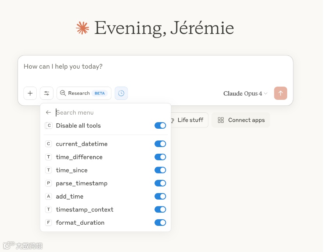The image size is (325, 252).
Task: Click the Life stuff suggestion chip
Action: coord(189,120)
